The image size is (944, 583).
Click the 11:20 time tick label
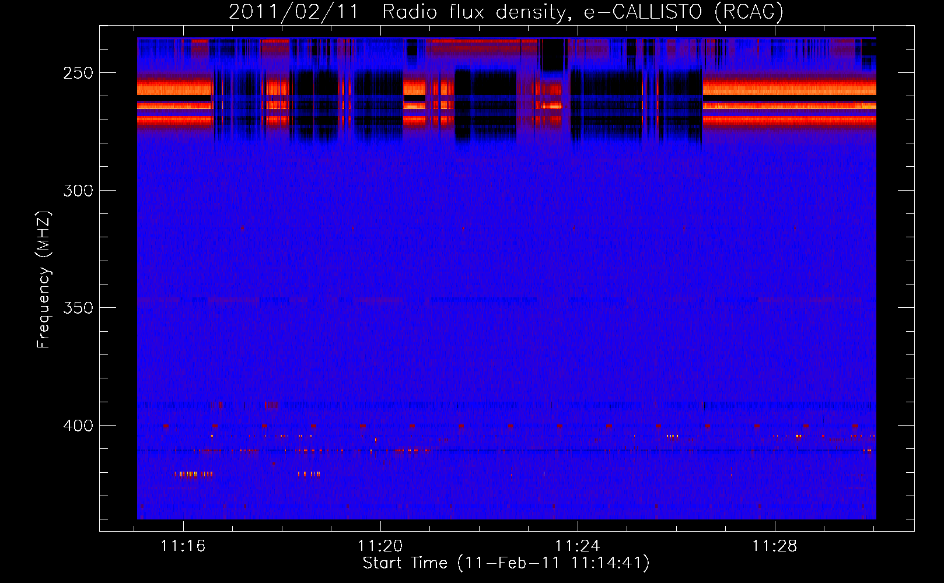coord(380,546)
